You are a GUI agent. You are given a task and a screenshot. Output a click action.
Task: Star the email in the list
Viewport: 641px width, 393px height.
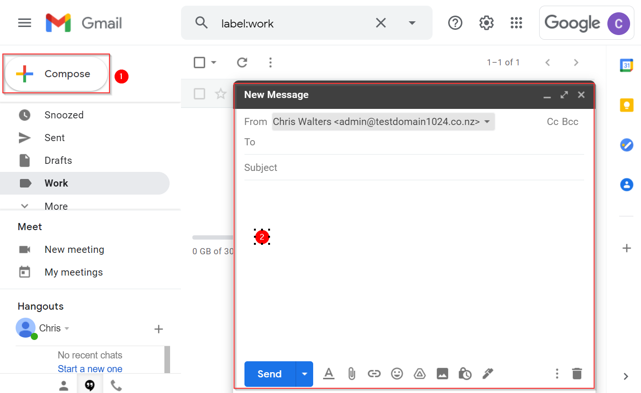pyautogui.click(x=221, y=94)
